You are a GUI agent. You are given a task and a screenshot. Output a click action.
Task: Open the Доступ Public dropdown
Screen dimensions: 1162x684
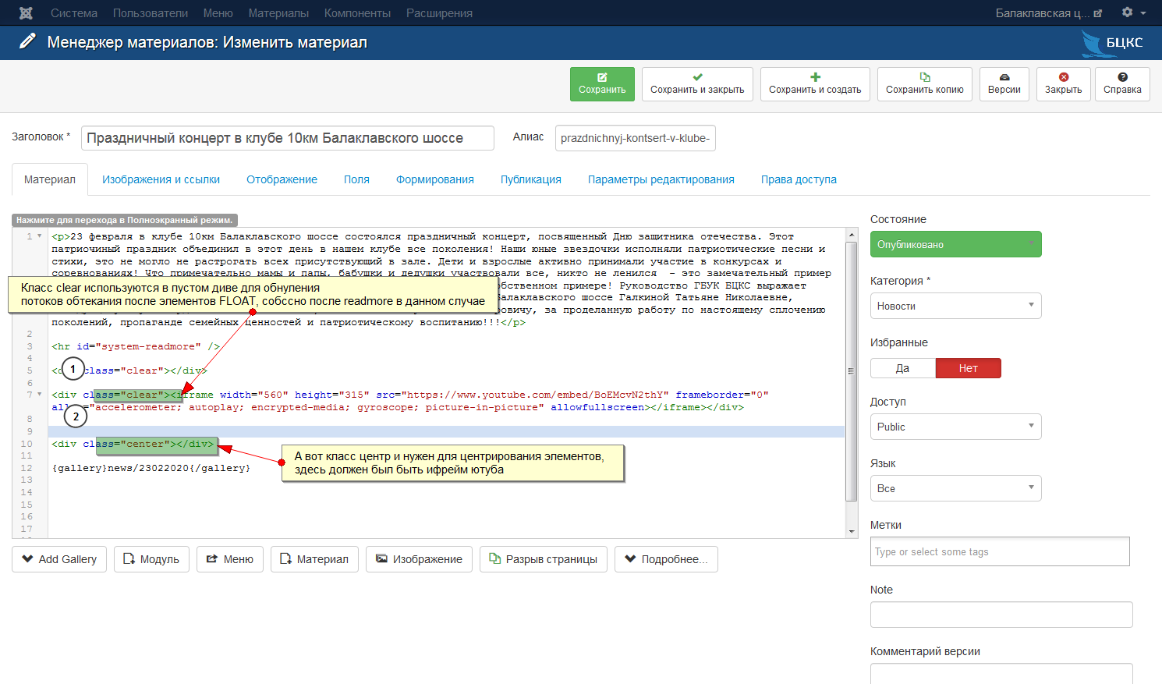[x=956, y=427]
